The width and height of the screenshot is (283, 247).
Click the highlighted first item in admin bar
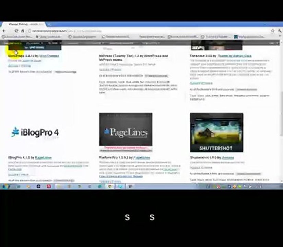point(13,43)
